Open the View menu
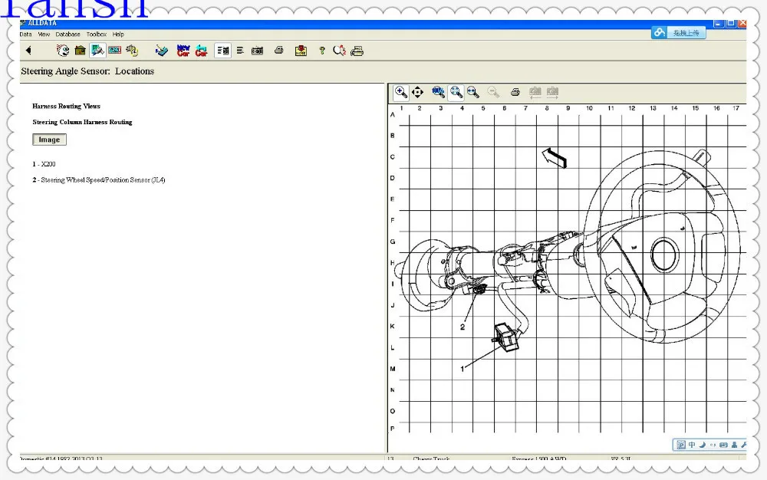 point(44,35)
